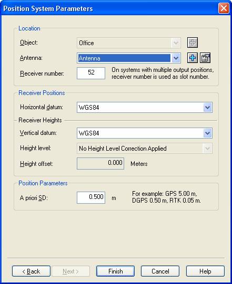The width and height of the screenshot is (232, 284).
Task: Close the Position System Parameters dialog
Action: click(x=224, y=8)
